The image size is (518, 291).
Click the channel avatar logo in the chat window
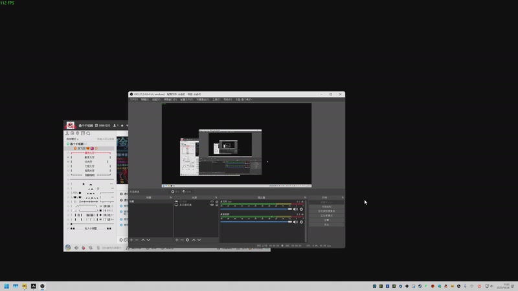coord(70,125)
